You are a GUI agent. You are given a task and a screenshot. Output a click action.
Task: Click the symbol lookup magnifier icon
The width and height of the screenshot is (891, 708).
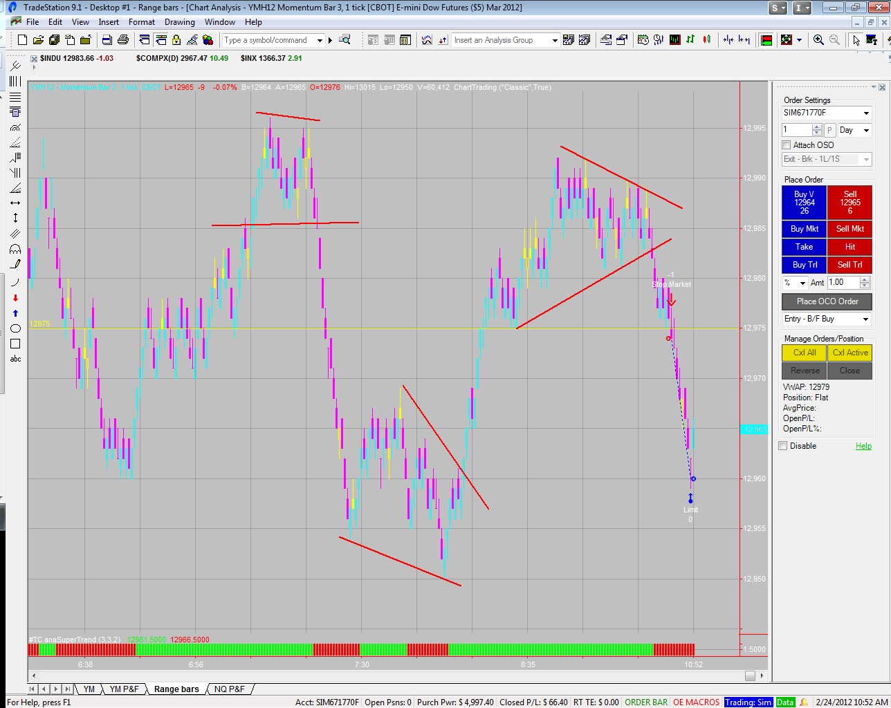[x=345, y=40]
